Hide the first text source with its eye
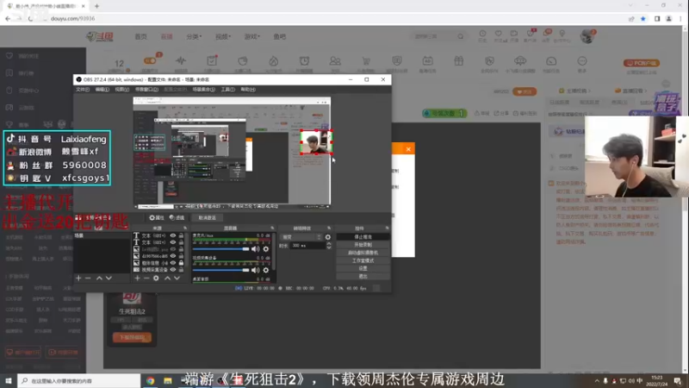This screenshot has height=388, width=689. (173, 235)
